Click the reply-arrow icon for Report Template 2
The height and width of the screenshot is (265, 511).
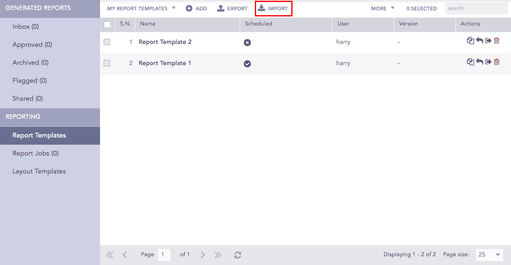coord(479,41)
